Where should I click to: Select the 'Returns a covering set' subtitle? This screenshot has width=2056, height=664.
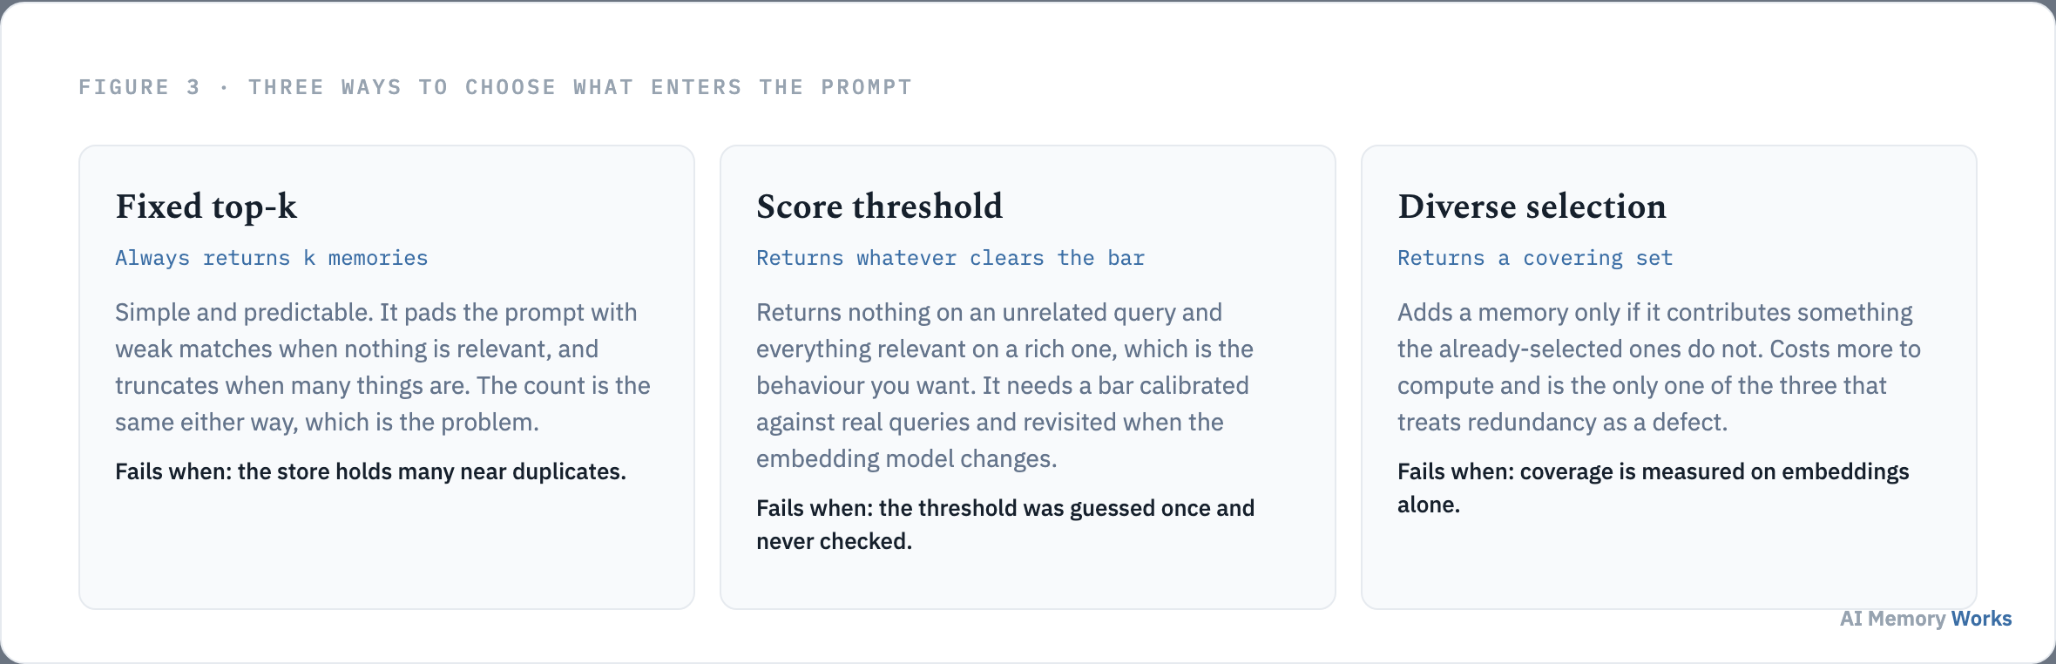point(1535,258)
